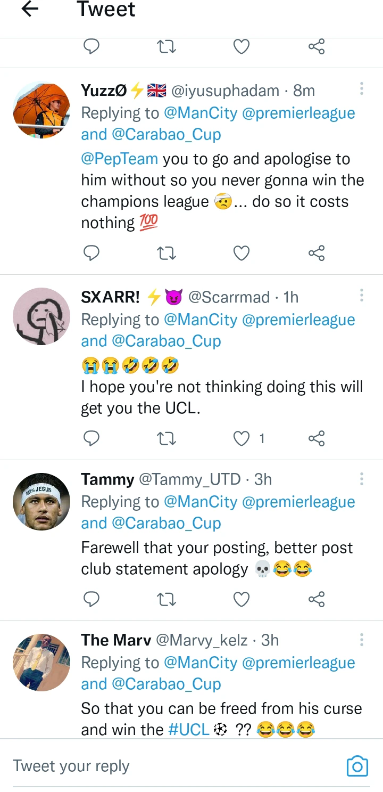Like YuzzØ's tweet with heart
Screen dimensions: 383x792
tap(242, 252)
